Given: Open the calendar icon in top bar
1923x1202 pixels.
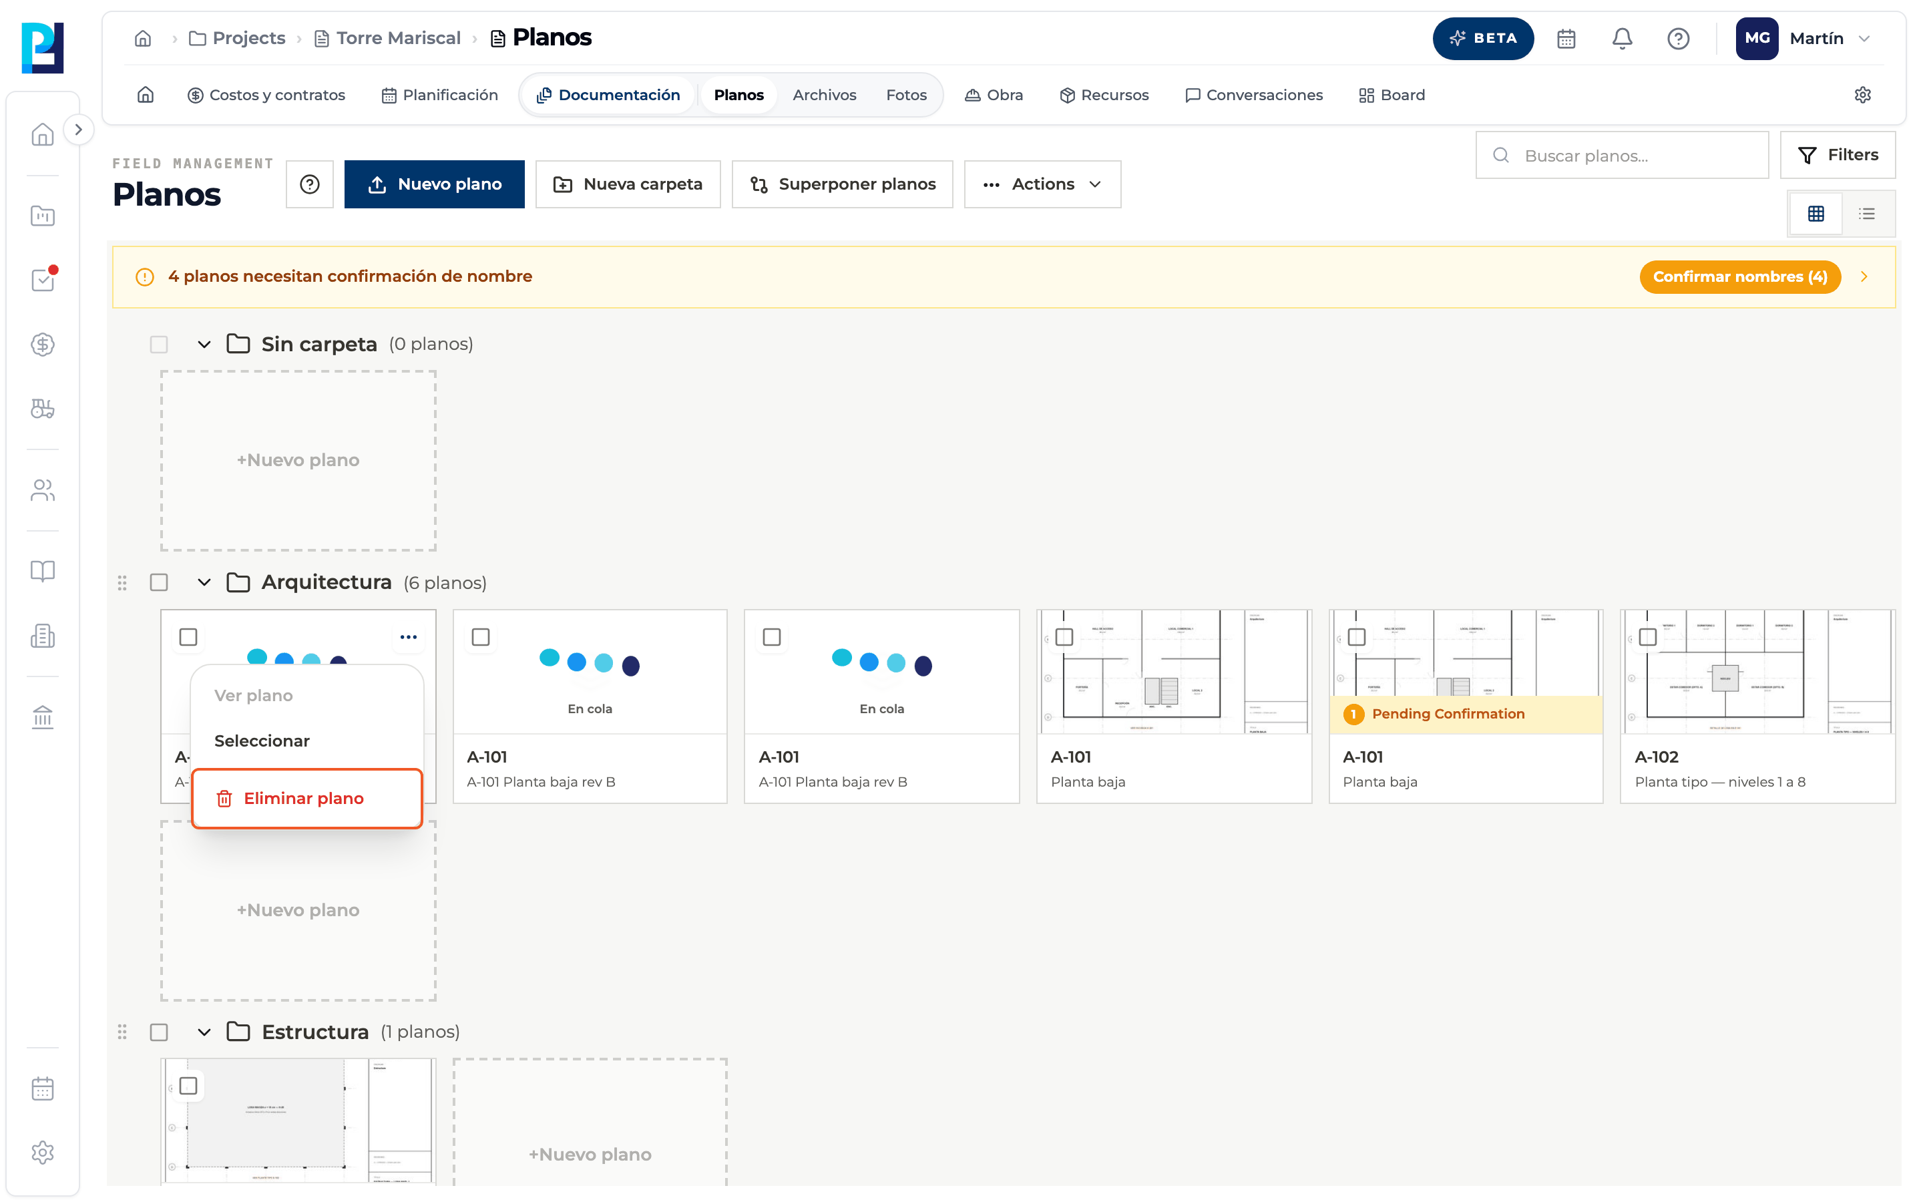Looking at the screenshot, I should (1565, 38).
